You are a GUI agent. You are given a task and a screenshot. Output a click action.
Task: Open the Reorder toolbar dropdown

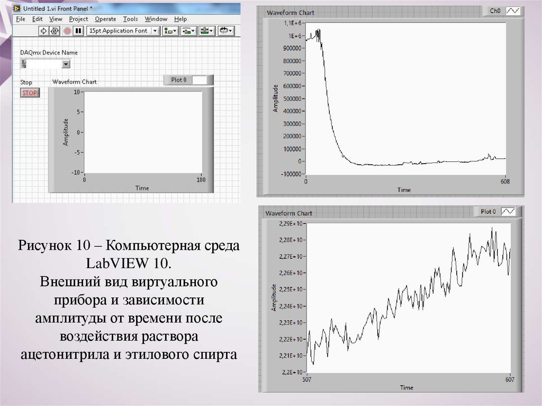[226, 31]
